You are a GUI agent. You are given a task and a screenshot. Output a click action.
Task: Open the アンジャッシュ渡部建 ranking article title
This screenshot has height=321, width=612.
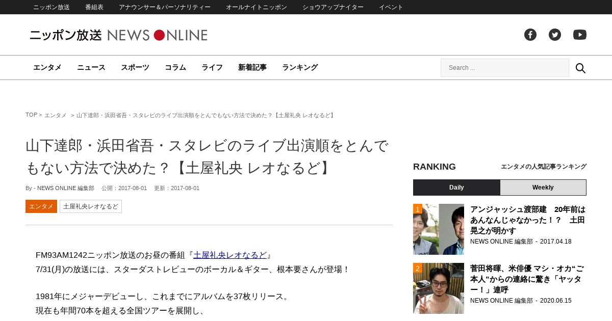click(x=528, y=220)
